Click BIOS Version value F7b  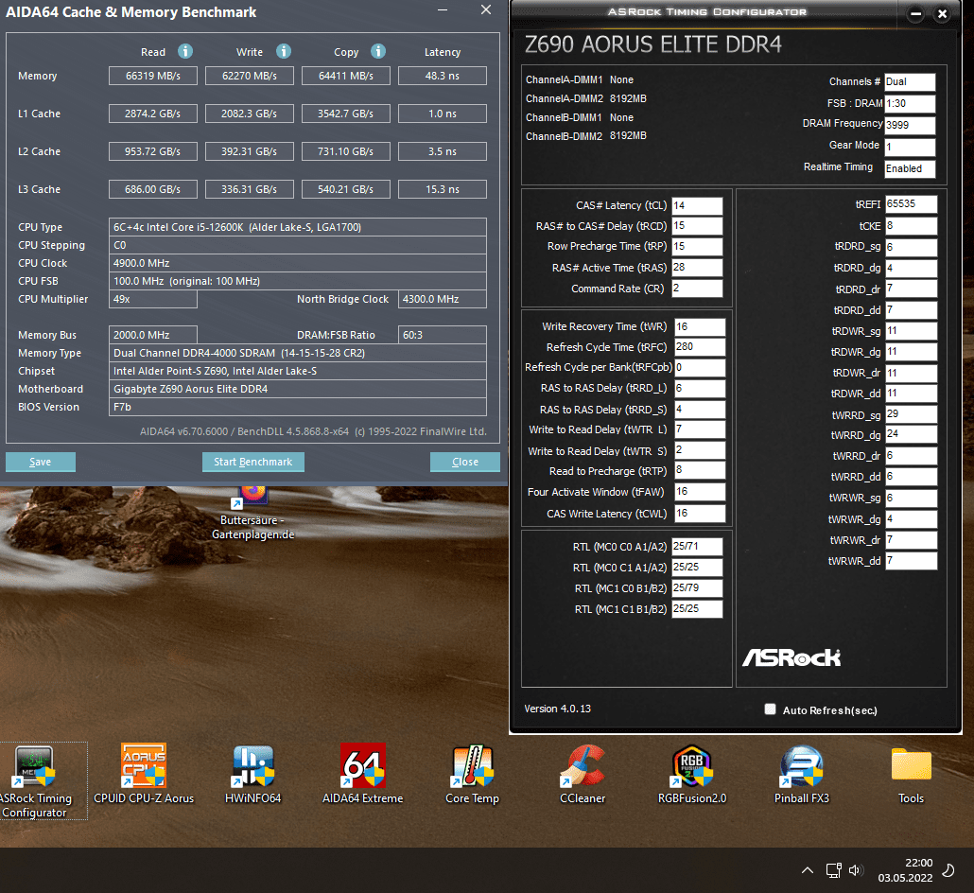tap(298, 407)
